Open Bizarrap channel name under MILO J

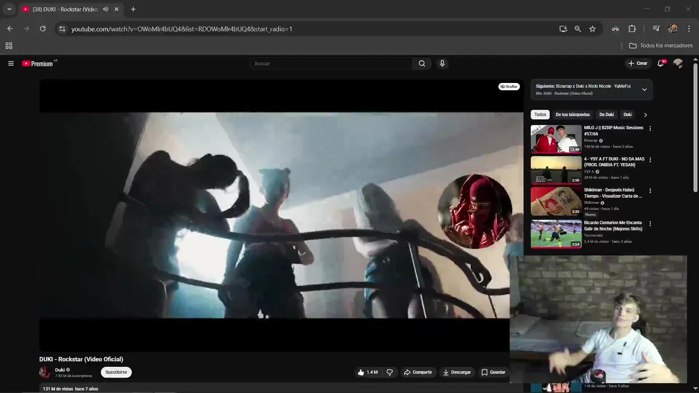point(590,141)
